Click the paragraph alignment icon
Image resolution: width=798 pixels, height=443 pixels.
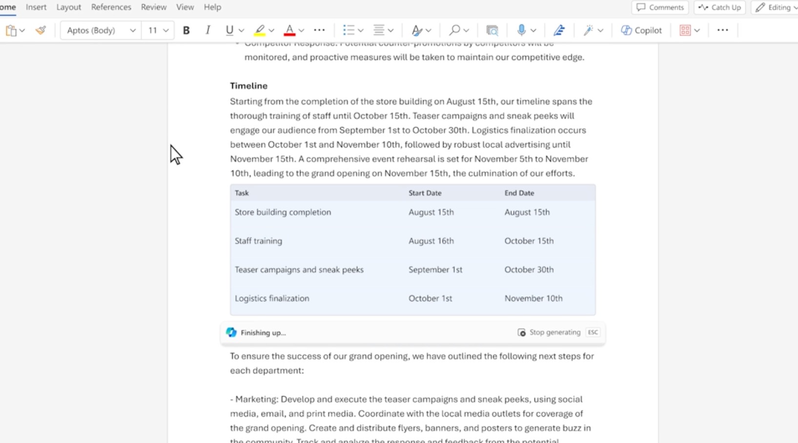click(x=379, y=30)
